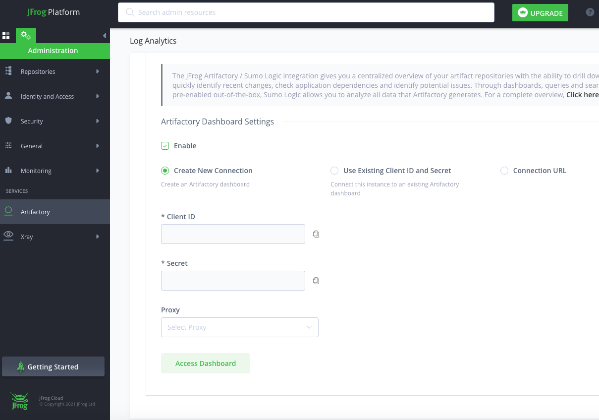The image size is (599, 420).
Task: Open the Select Proxy dropdown
Action: click(239, 327)
